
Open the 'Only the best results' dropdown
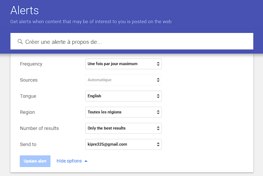[120, 128]
